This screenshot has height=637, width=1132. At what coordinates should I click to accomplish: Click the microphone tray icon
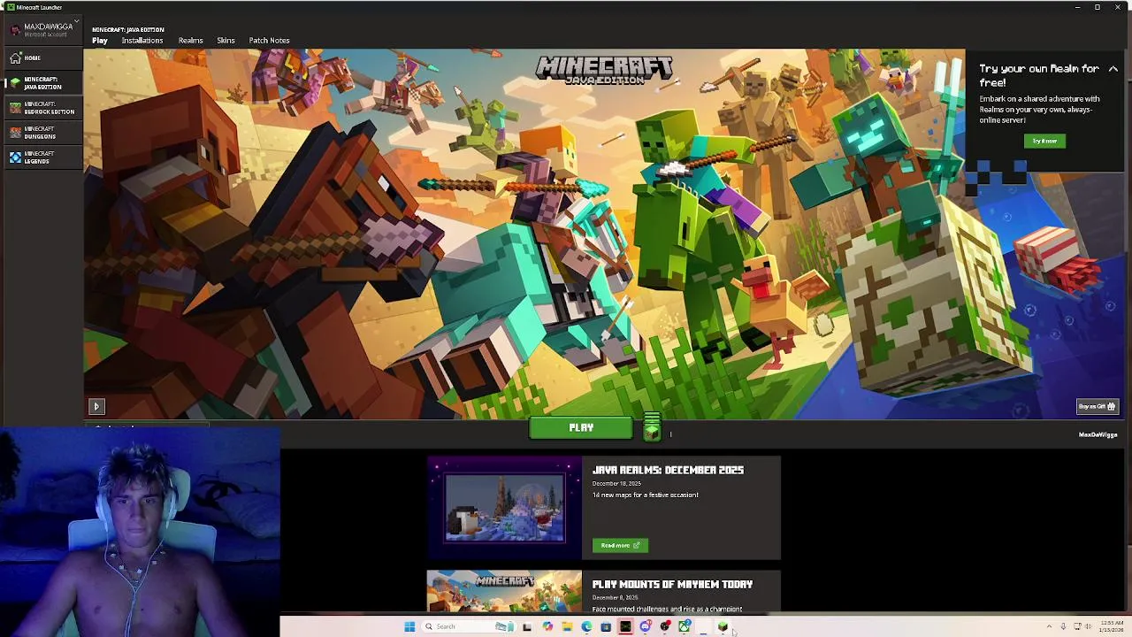point(1064,626)
